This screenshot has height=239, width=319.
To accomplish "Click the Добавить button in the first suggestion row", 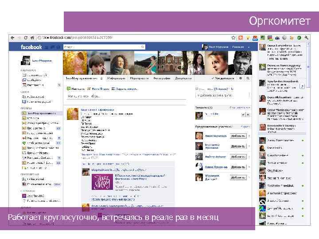I will click(238, 136).
